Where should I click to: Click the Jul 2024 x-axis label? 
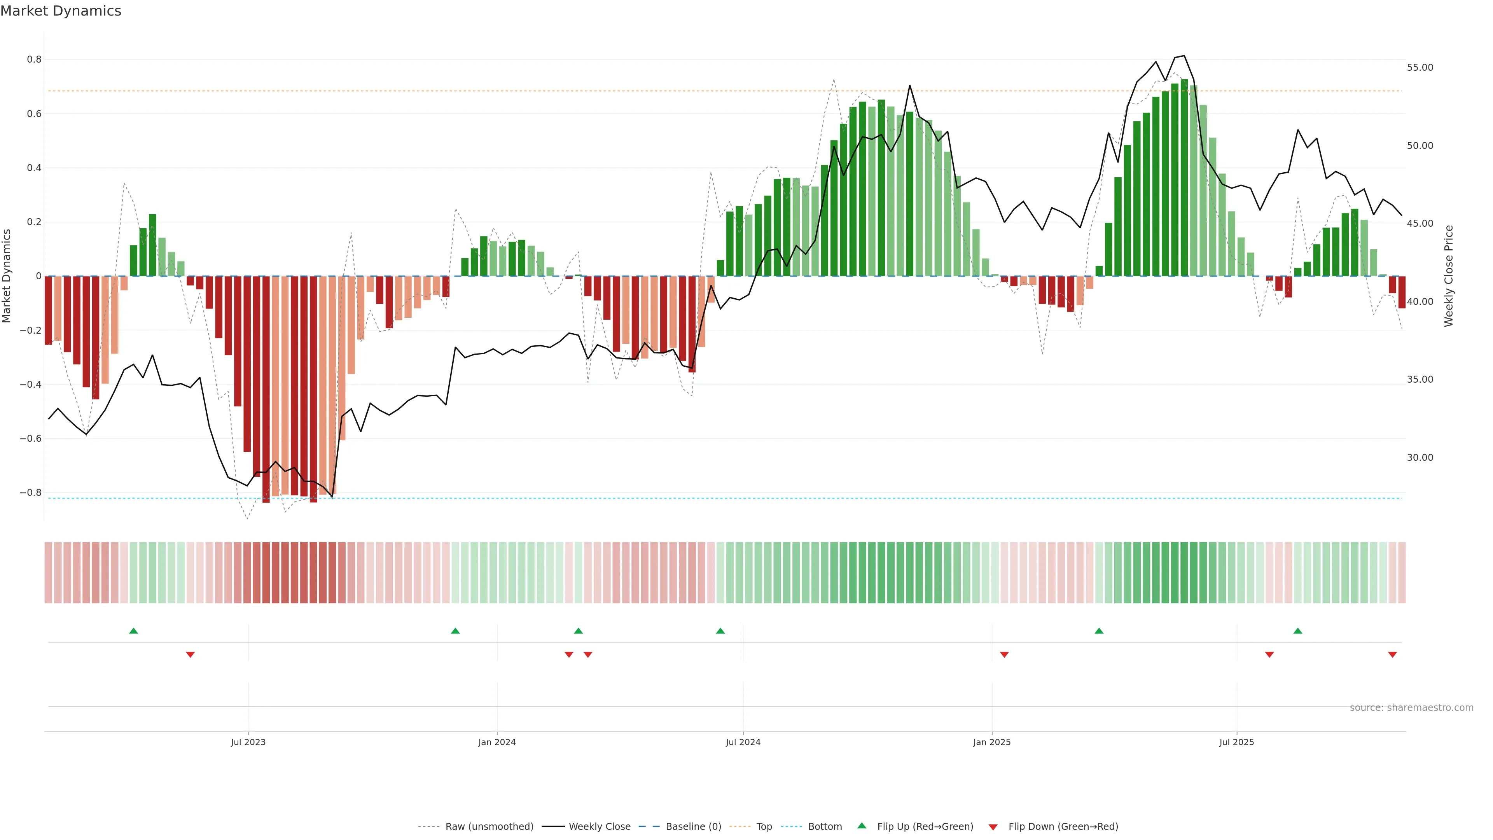click(743, 742)
